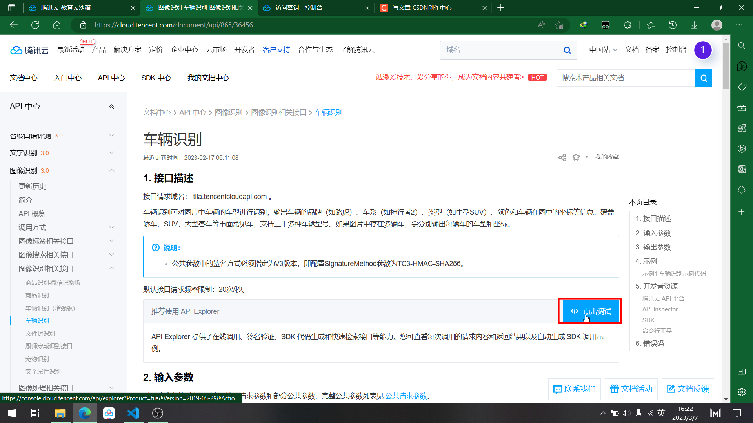The height and width of the screenshot is (423, 753).
Task: Open browser profile avatar
Action: 717,25
